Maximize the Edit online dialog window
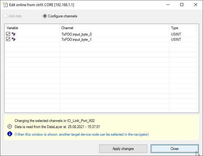This screenshot has height=156, width=203. coord(182,5)
